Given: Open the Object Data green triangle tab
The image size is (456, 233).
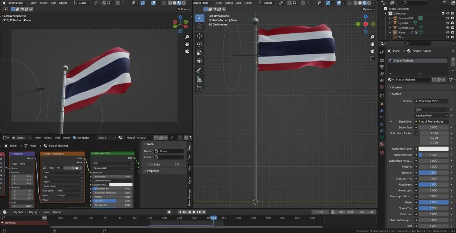Looking at the screenshot, I should (x=382, y=137).
